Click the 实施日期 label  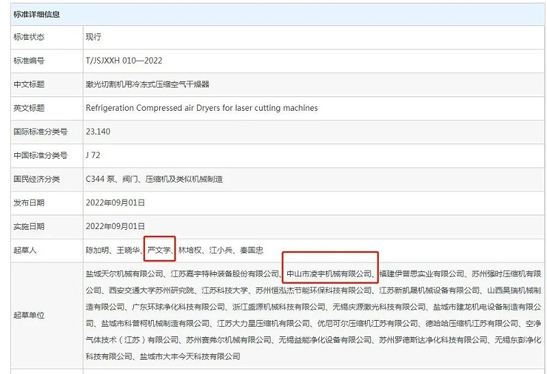coord(29,226)
